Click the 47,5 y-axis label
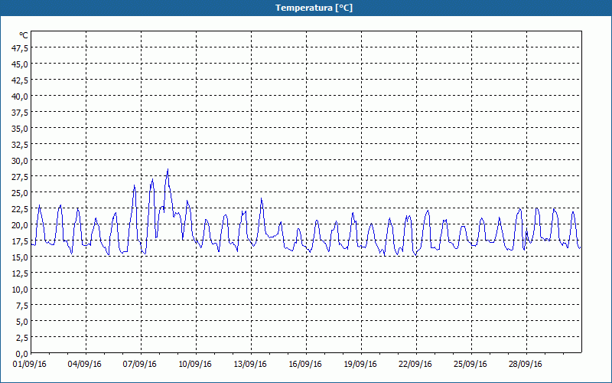The height and width of the screenshot is (383, 612). point(21,48)
